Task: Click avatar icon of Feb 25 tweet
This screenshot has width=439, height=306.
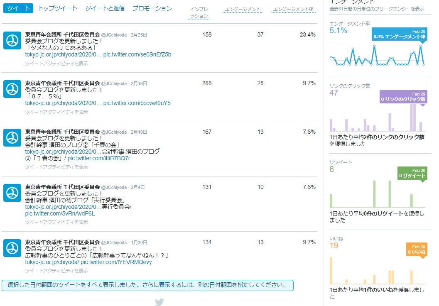Action: tap(12, 40)
